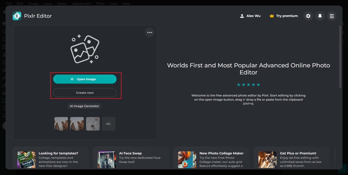Click the AI Face Swap thumbnail image

pyautogui.click(x=107, y=160)
